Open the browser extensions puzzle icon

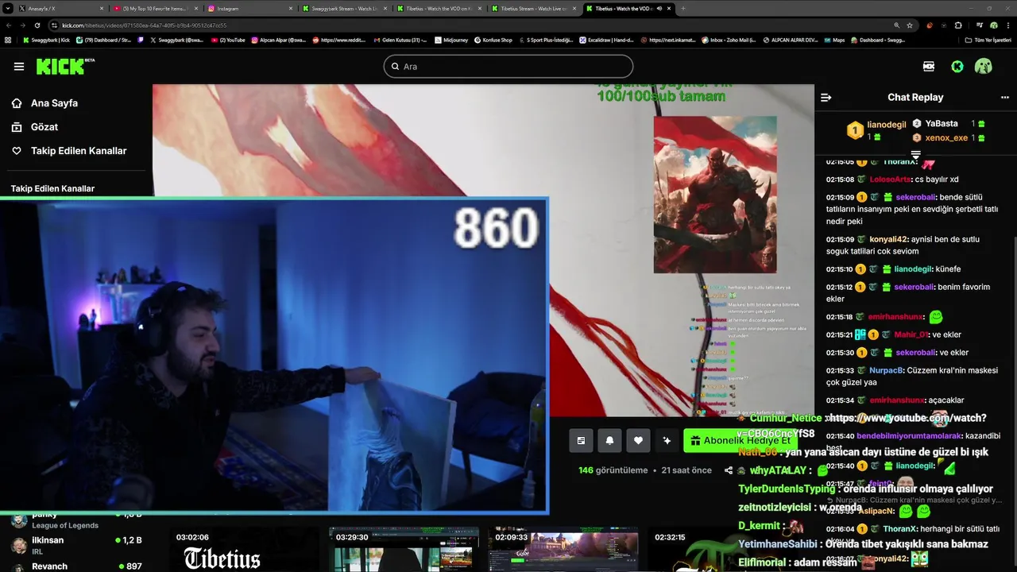[x=958, y=25]
